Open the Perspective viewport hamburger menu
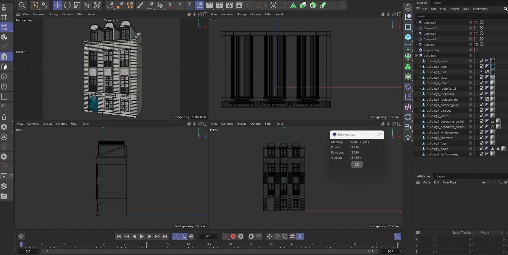 (18, 14)
